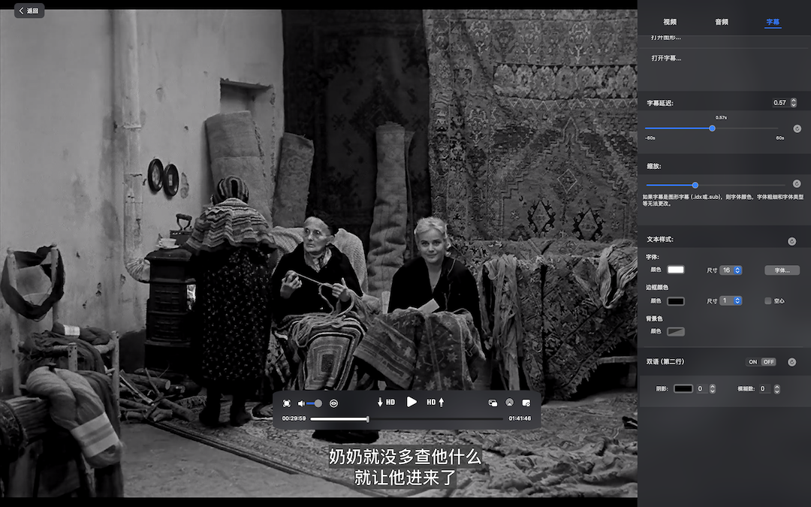Image resolution: width=811 pixels, height=507 pixels.
Task: Click the elapsed time 00:29:59
Action: 294,418
